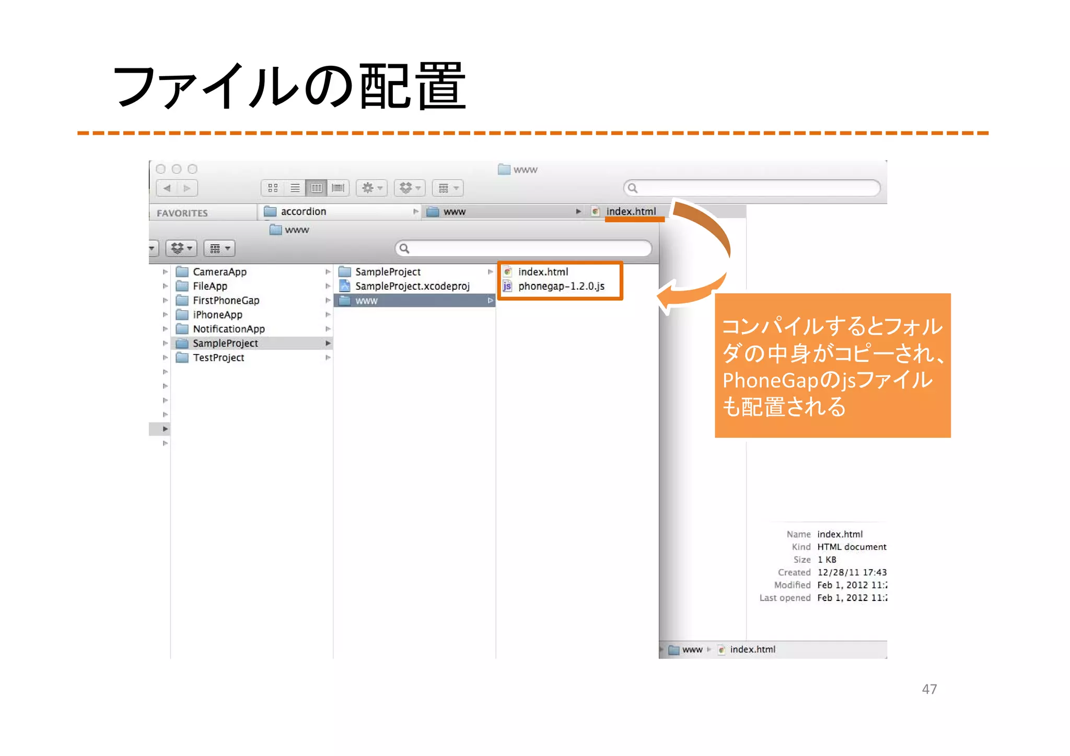
Task: Expand the arrow to the right of CameraApp
Action: pos(328,272)
